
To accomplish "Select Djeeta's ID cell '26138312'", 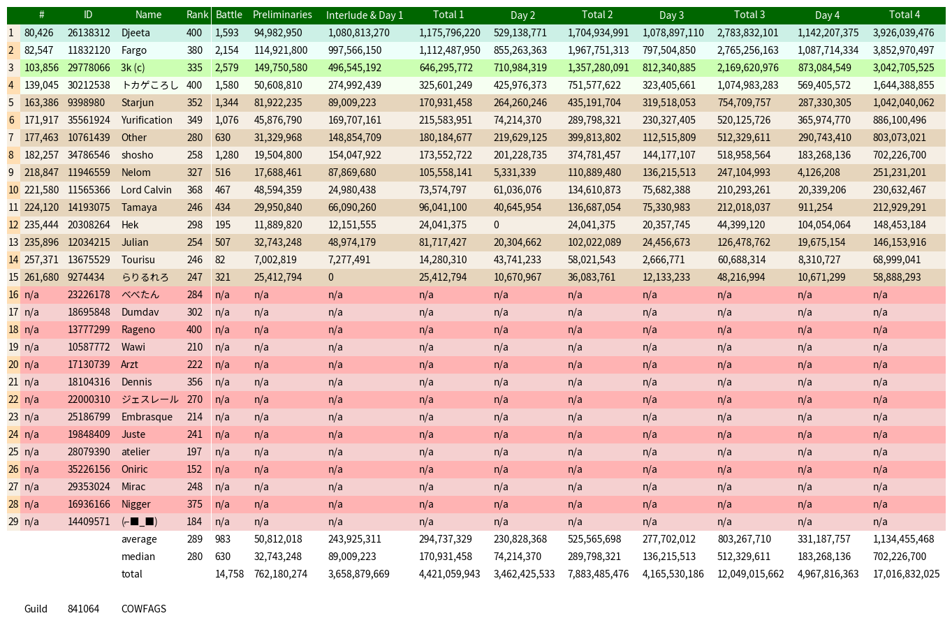I will click(x=89, y=33).
